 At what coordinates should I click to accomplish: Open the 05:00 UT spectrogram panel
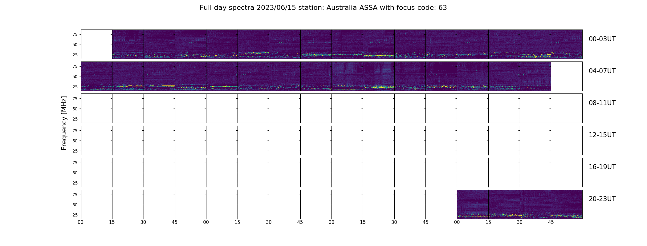(222, 76)
